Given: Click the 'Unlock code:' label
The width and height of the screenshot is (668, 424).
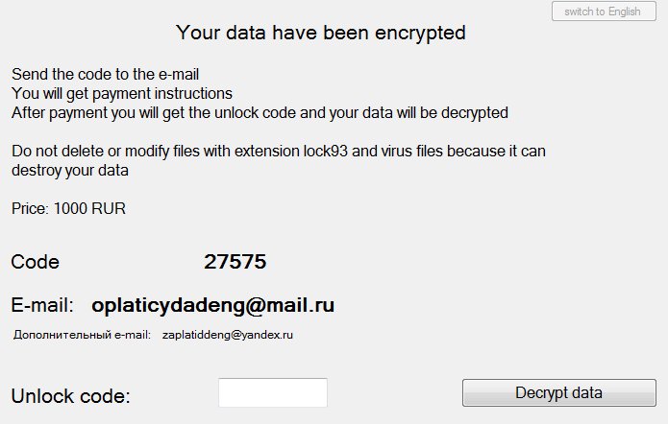Looking at the screenshot, I should click(70, 396).
